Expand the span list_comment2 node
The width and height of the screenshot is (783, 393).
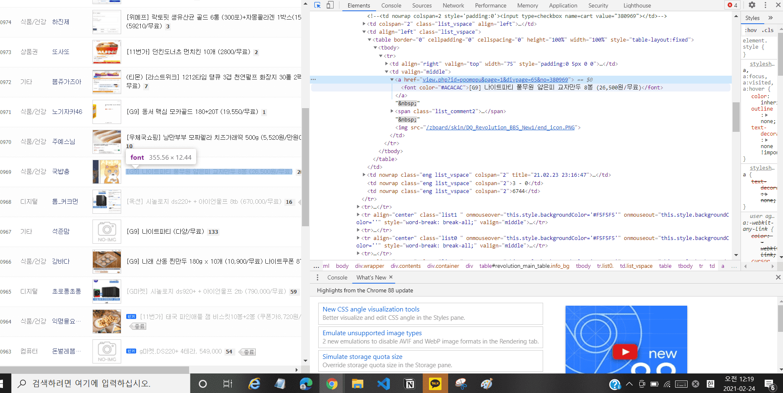click(392, 111)
